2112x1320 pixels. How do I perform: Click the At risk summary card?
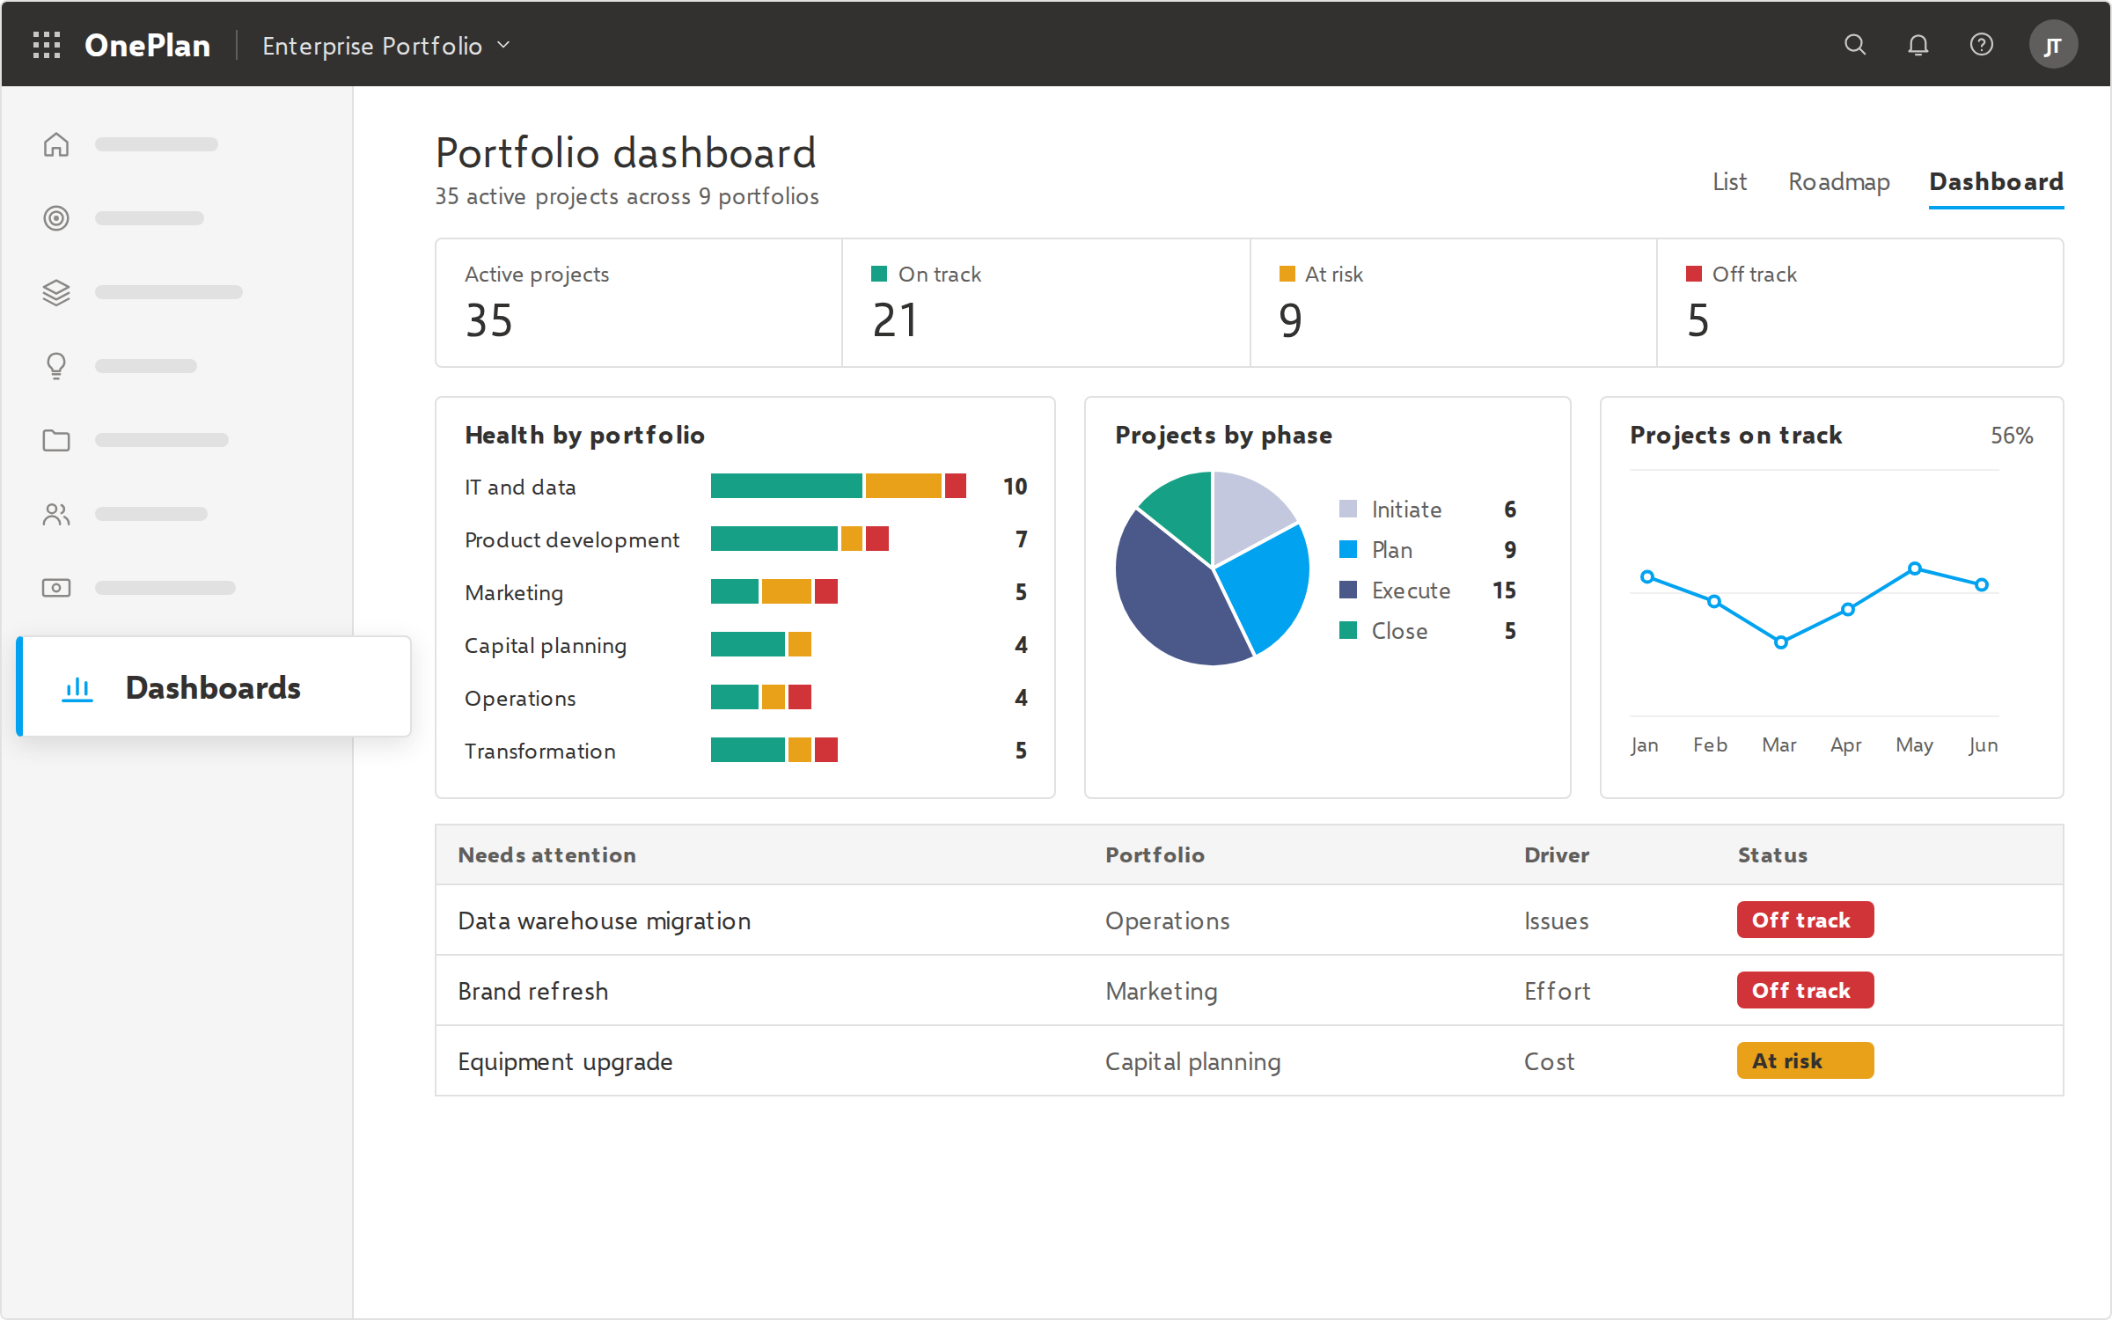(1454, 303)
